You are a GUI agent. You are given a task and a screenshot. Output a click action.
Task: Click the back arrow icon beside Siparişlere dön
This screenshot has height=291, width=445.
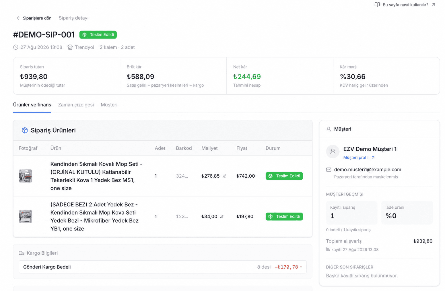tap(18, 18)
